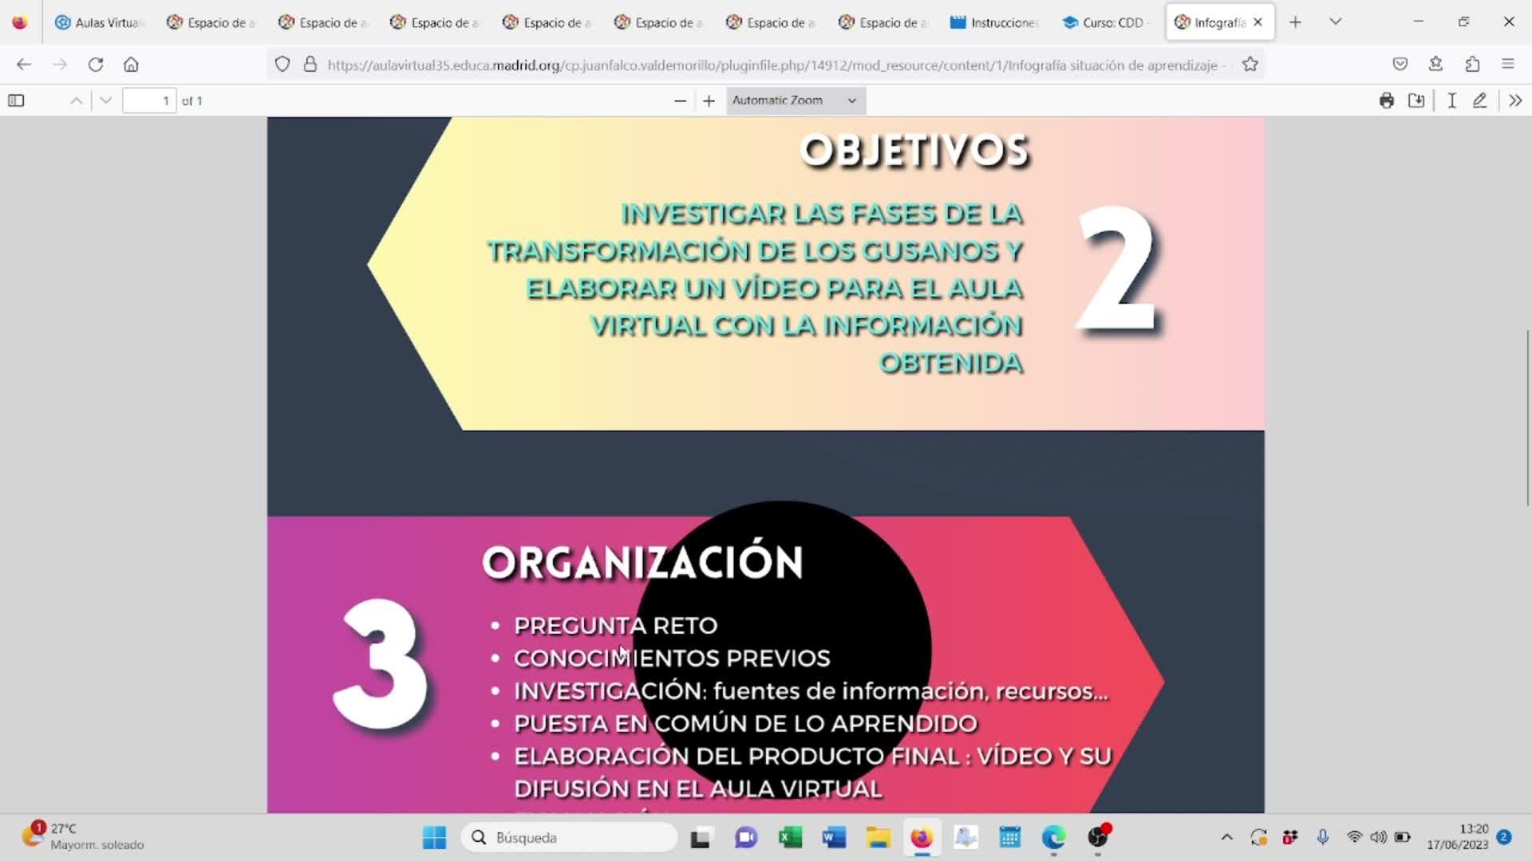Bookmark this page with star icon
1532x861 pixels.
point(1250,65)
